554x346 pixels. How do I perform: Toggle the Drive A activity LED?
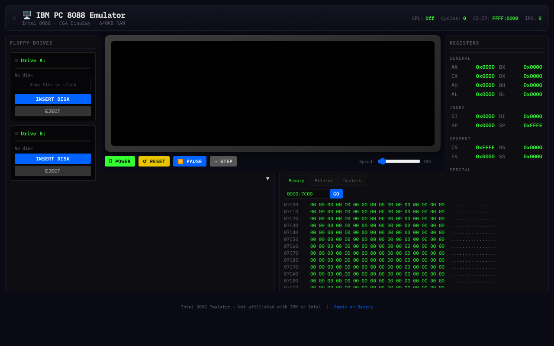(x=16, y=61)
